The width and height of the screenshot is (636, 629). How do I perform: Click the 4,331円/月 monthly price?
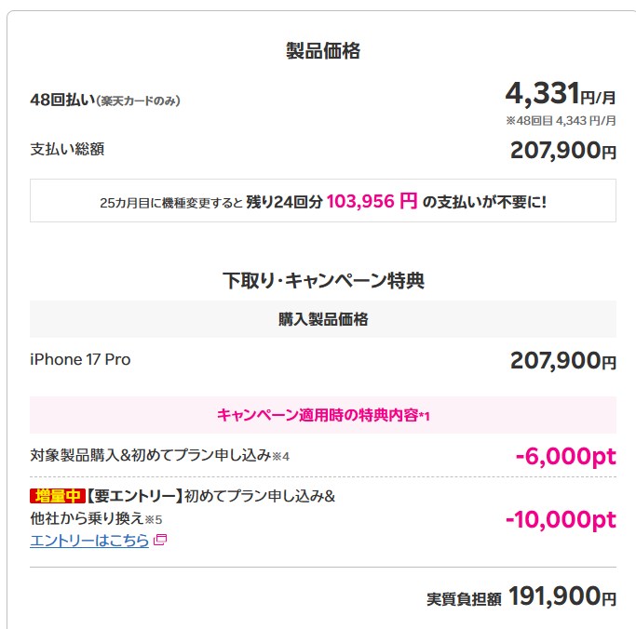[x=561, y=95]
